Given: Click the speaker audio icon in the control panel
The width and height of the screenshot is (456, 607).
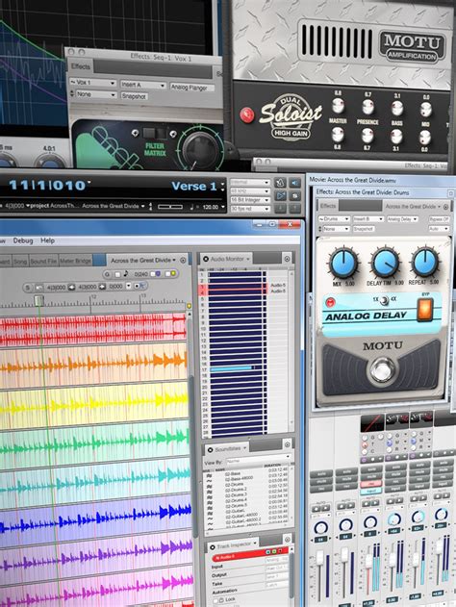Looking at the screenshot, I should point(294,183).
